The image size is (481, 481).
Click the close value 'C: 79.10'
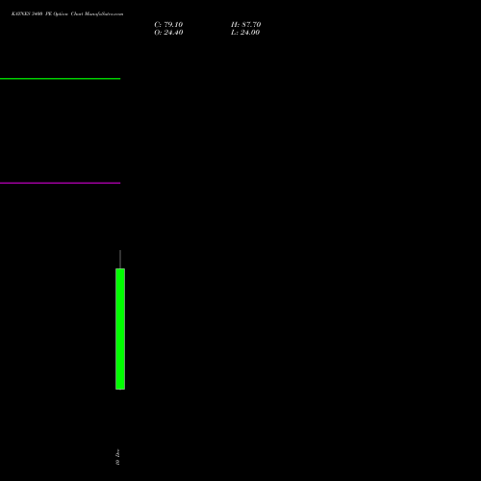168,25
